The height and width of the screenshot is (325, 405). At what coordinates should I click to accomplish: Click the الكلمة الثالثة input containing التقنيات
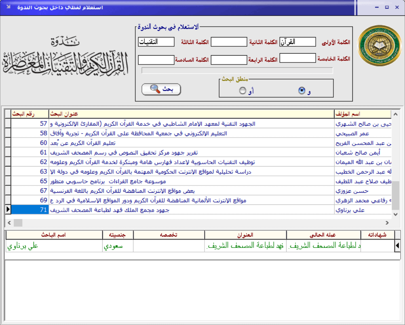click(156, 42)
